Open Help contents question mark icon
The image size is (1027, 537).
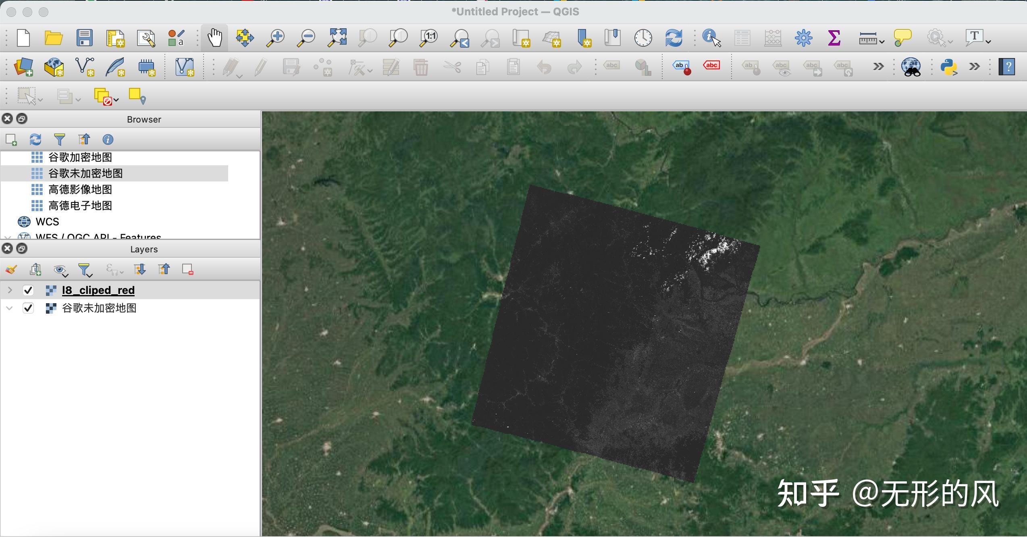tap(1006, 67)
